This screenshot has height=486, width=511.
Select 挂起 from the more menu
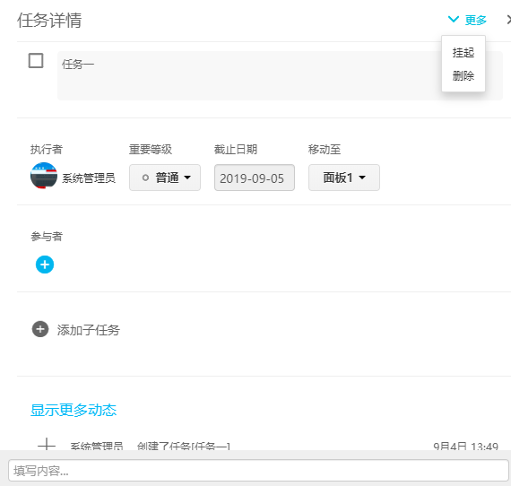click(463, 53)
